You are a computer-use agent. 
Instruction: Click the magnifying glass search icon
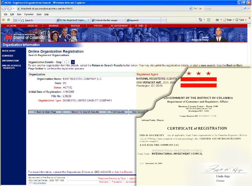click(245, 8)
